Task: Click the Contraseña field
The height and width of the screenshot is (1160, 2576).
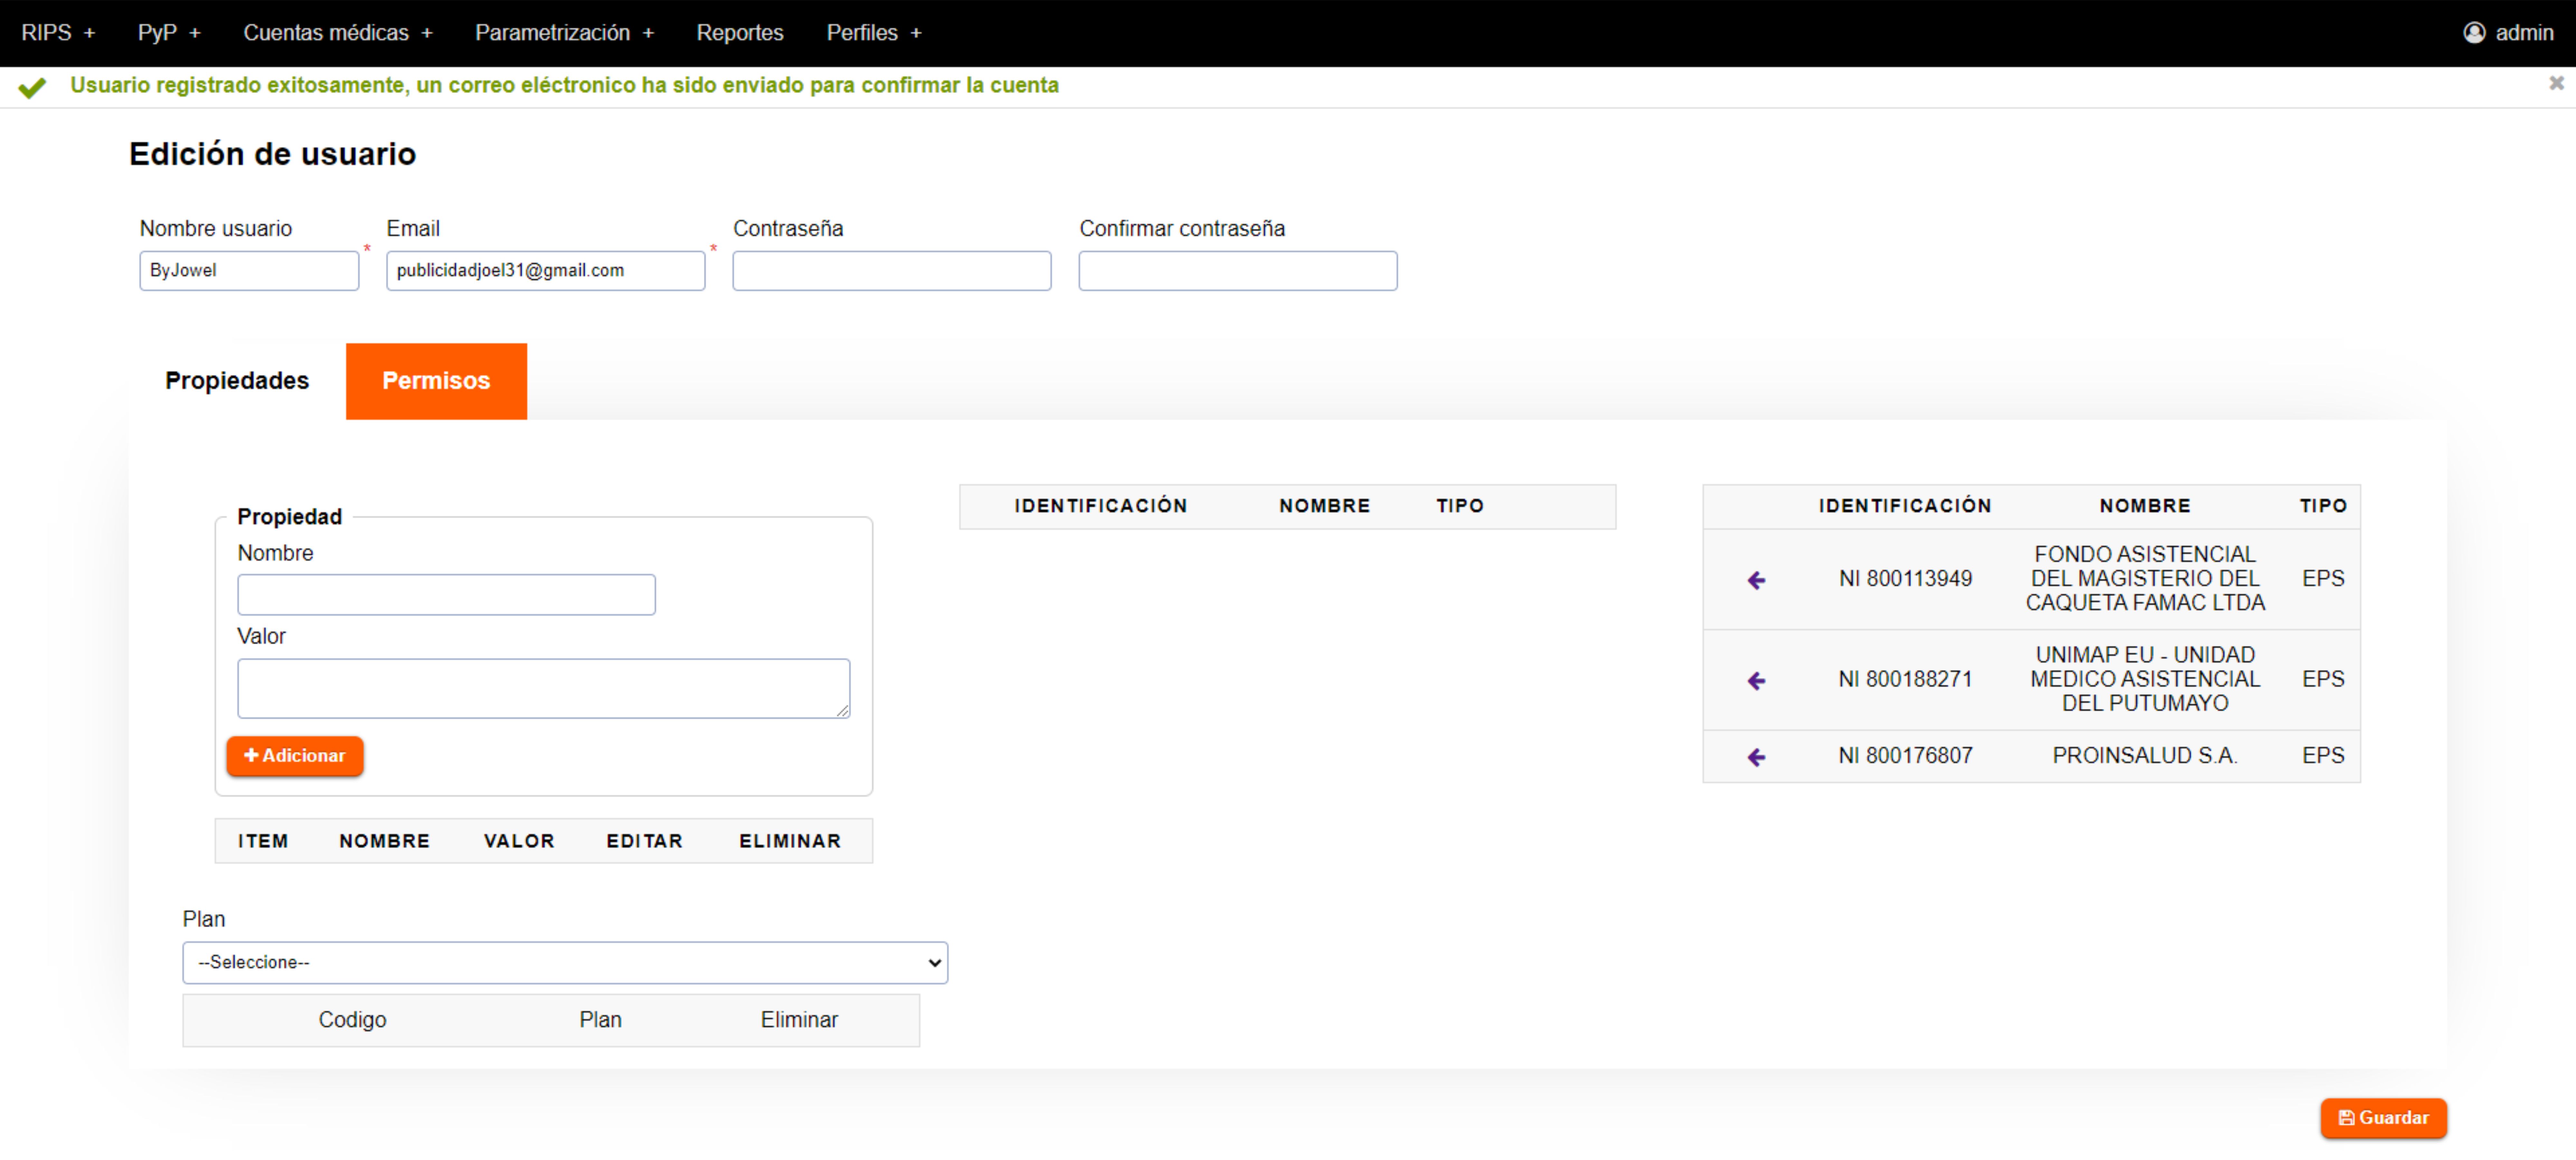Action: (892, 271)
